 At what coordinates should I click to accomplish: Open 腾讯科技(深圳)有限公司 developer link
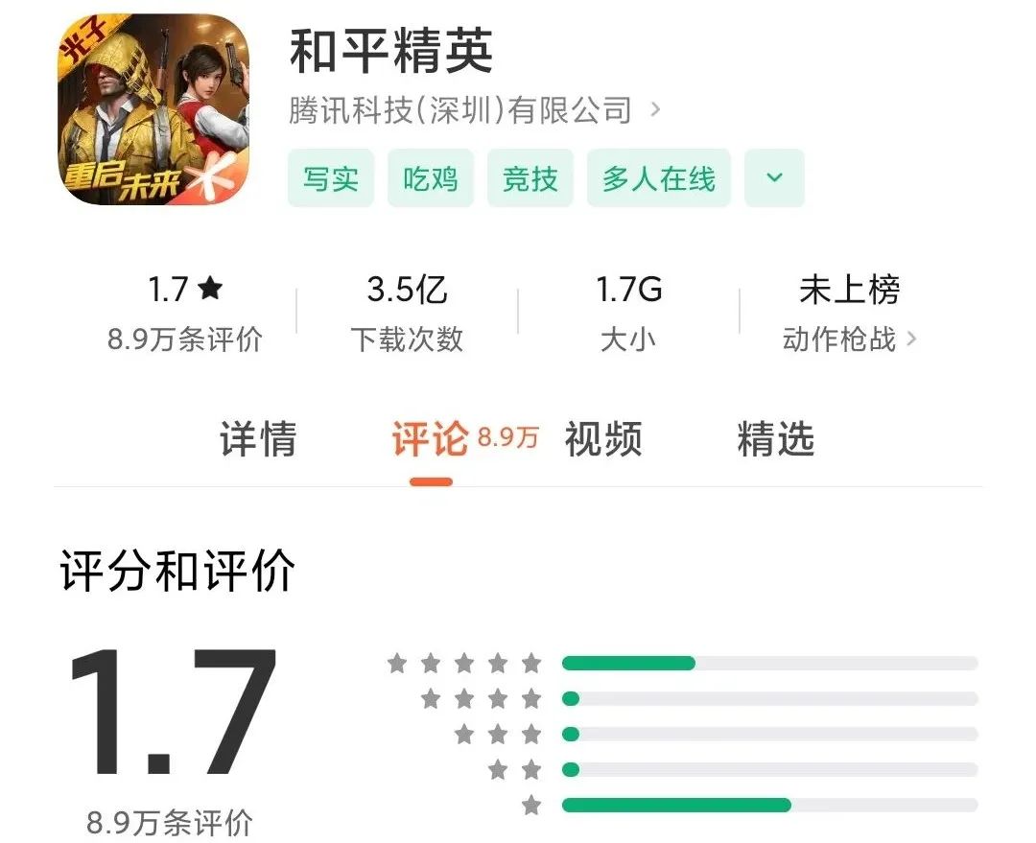tap(459, 109)
